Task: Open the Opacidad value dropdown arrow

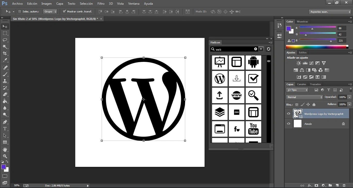Action: click(x=350, y=97)
